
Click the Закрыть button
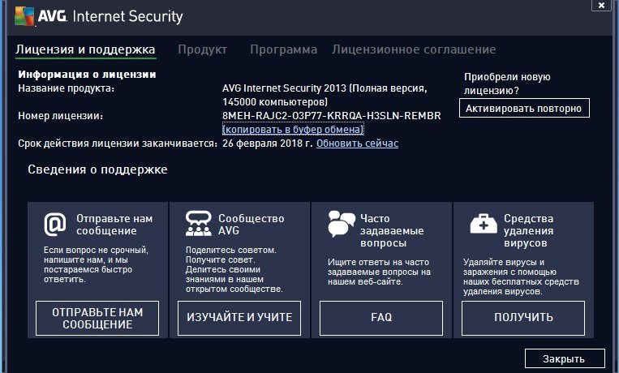(565, 358)
